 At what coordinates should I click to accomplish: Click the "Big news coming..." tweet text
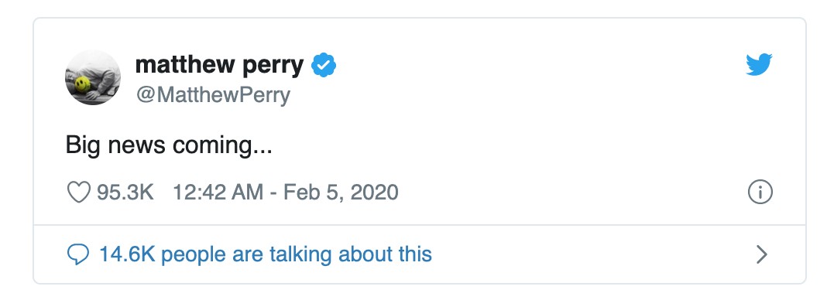(169, 146)
